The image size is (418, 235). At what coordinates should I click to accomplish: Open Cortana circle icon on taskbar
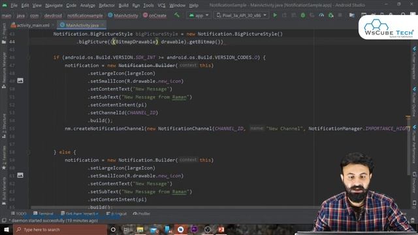pyautogui.click(x=113, y=229)
